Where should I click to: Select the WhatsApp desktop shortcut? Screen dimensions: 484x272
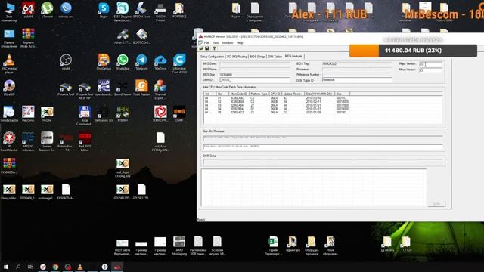tap(123, 62)
